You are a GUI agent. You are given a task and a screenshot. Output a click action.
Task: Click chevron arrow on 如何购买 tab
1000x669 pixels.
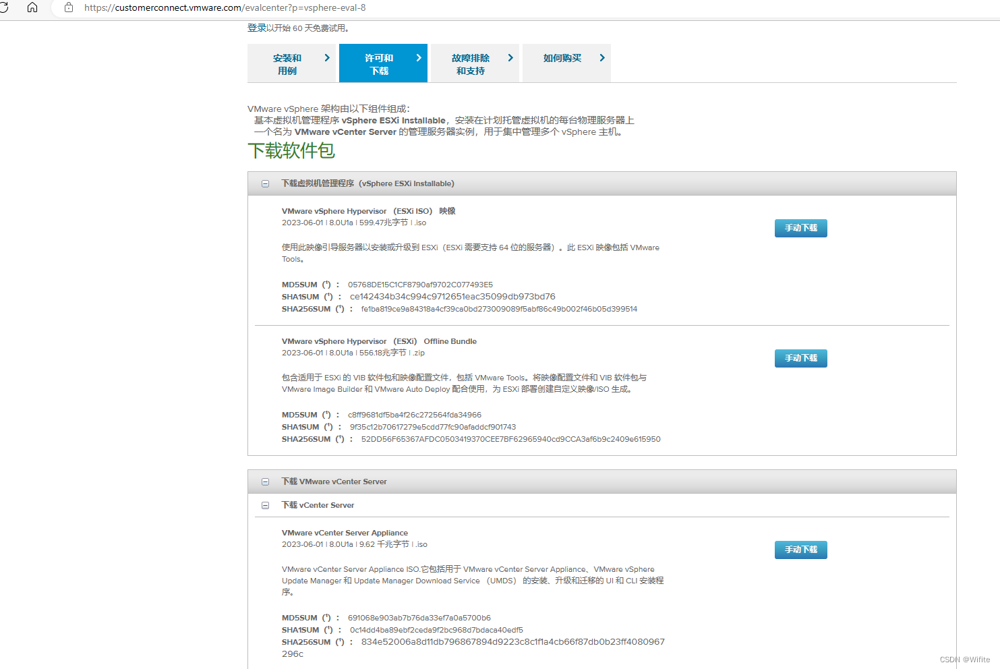(602, 58)
